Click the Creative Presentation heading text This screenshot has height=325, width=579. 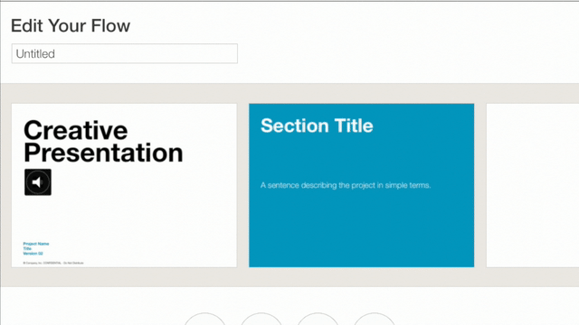(103, 142)
